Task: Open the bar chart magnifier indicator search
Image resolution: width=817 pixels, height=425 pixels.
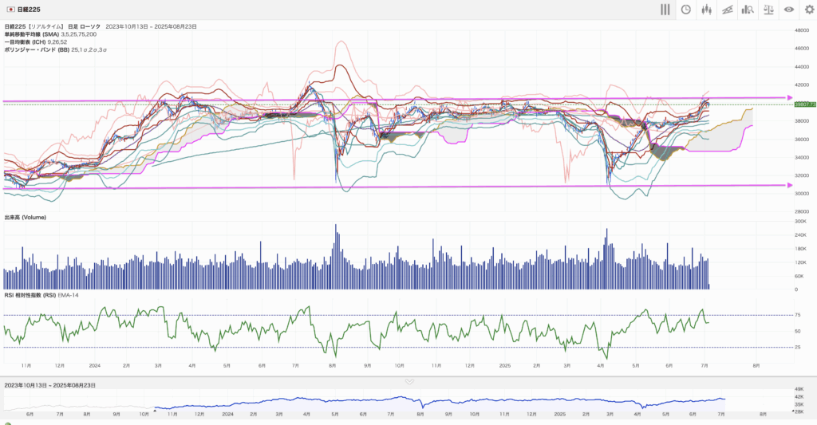Action: pyautogui.click(x=748, y=10)
